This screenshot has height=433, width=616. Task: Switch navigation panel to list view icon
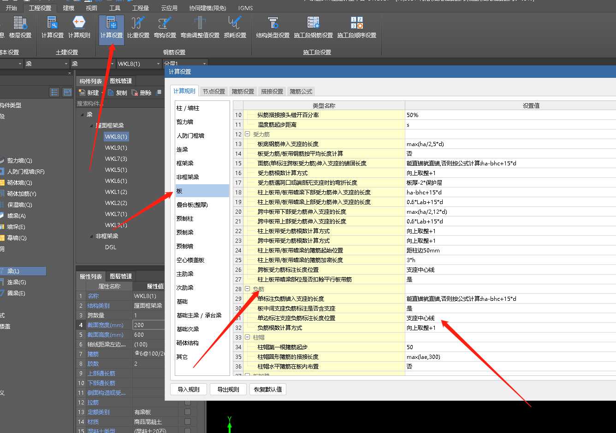pyautogui.click(x=55, y=92)
